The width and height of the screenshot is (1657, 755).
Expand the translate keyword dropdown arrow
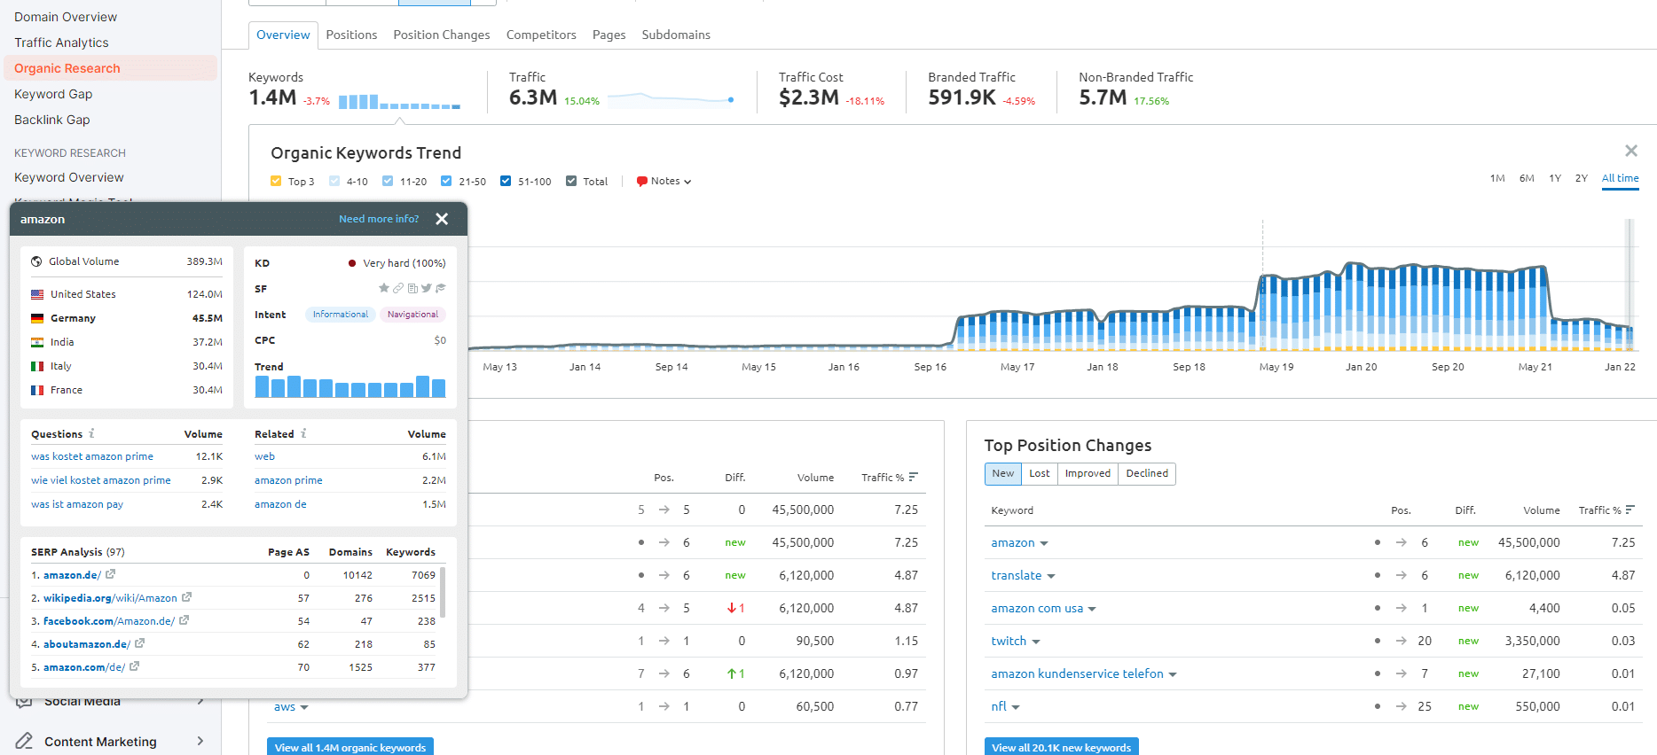[1051, 576]
